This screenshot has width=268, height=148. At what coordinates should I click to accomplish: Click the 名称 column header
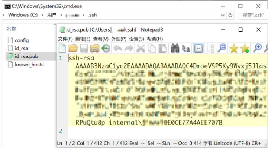point(12,29)
